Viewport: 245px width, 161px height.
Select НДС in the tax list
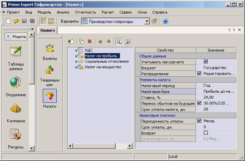click(x=89, y=50)
